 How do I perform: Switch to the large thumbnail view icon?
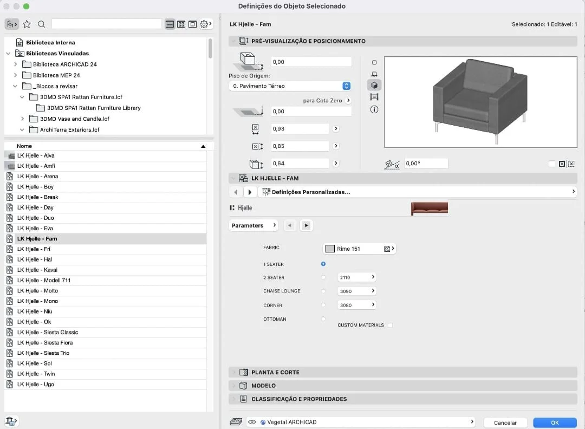(x=192, y=24)
